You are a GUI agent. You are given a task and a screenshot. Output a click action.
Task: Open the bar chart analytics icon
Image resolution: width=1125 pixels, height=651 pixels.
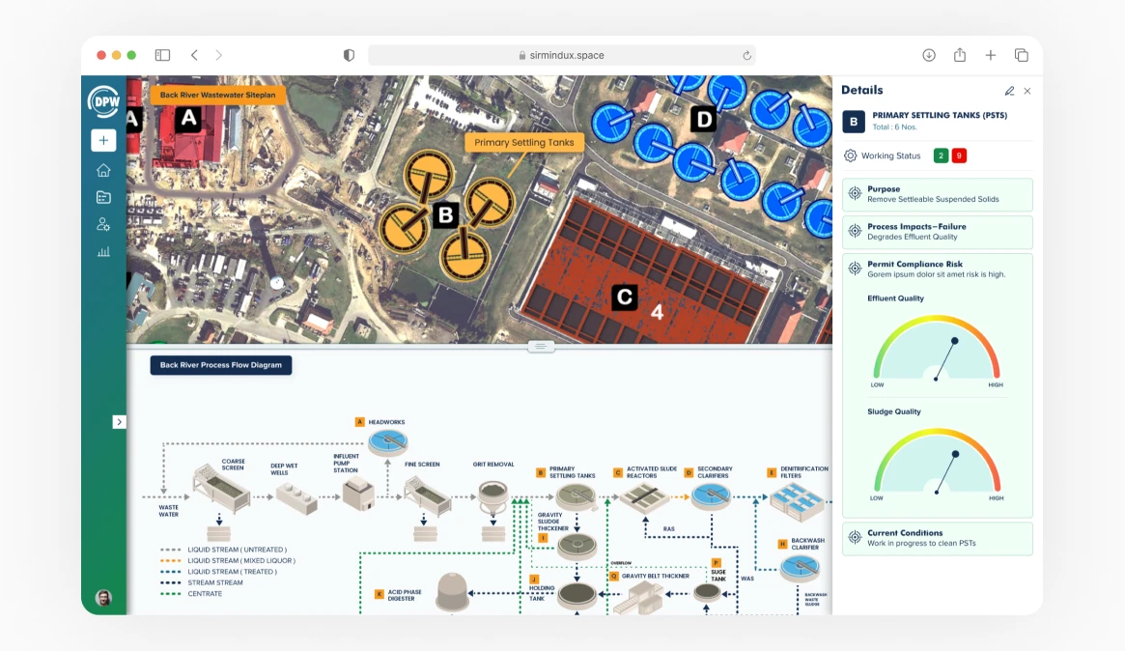pyautogui.click(x=103, y=252)
